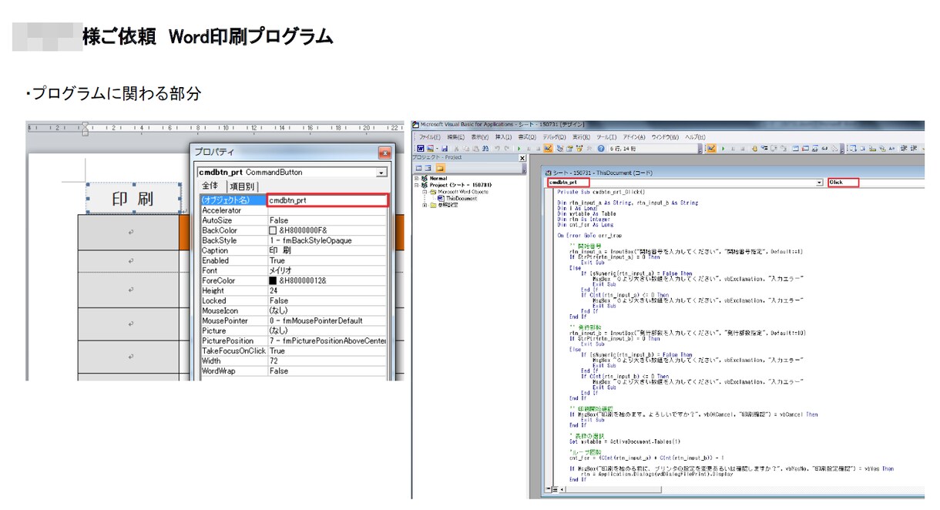Click the Cut scissors icon in VBA toolbar
The width and height of the screenshot is (940, 510).
pos(457,149)
